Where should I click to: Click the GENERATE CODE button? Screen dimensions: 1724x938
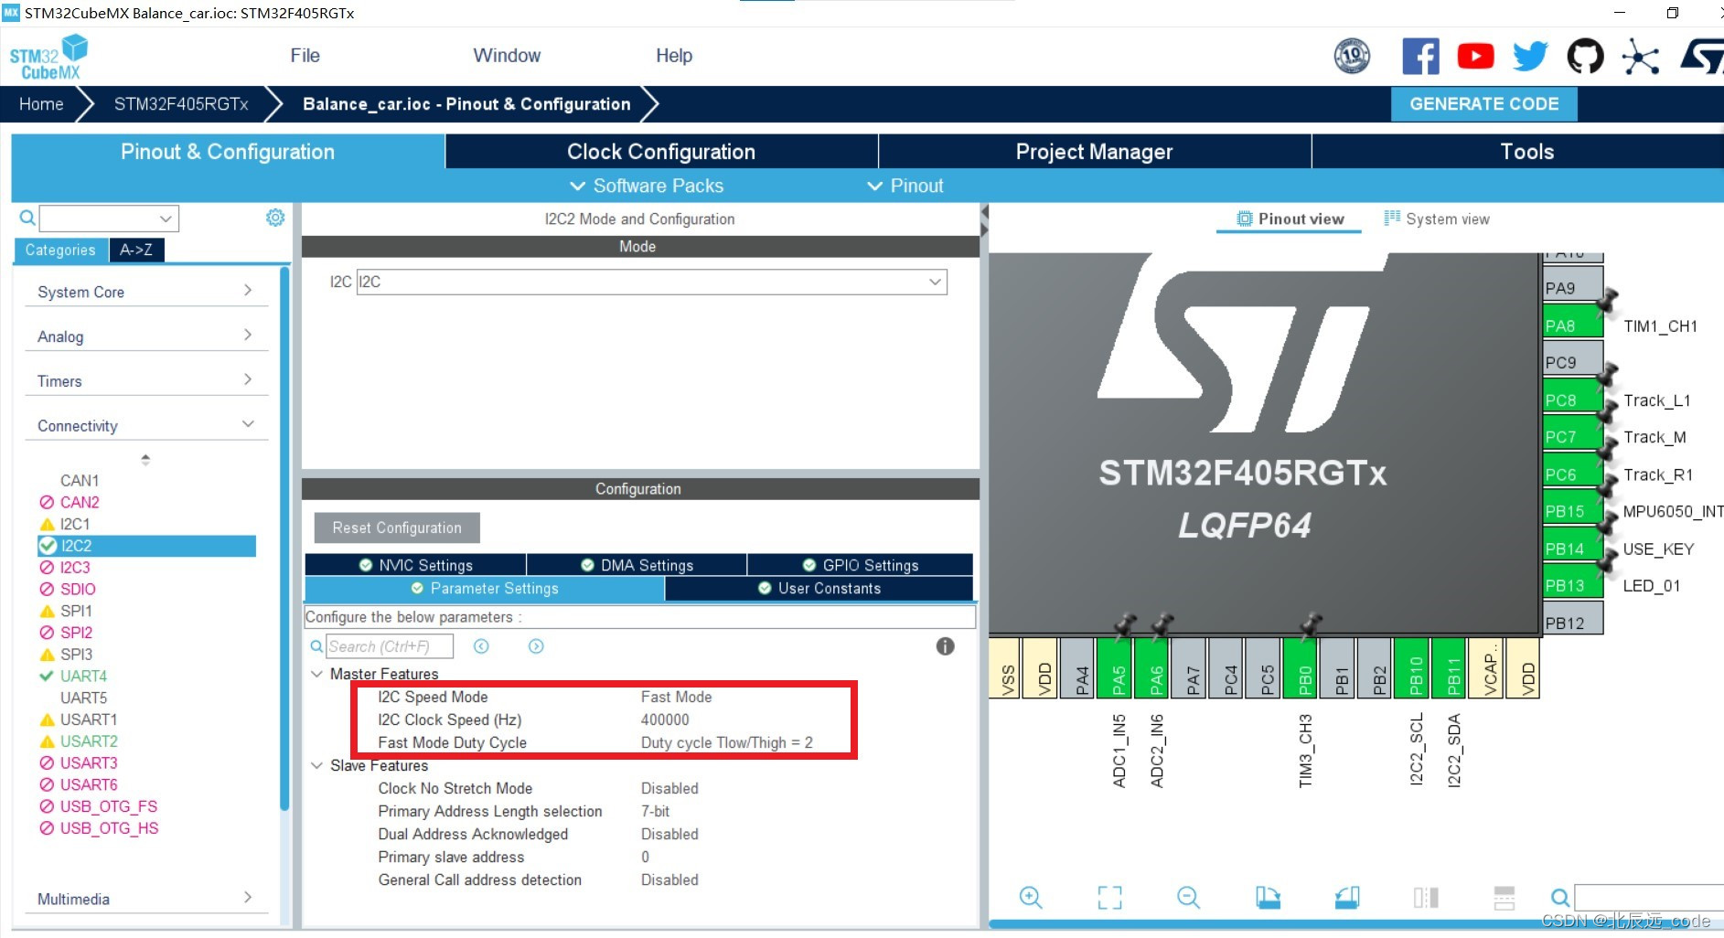point(1484,104)
